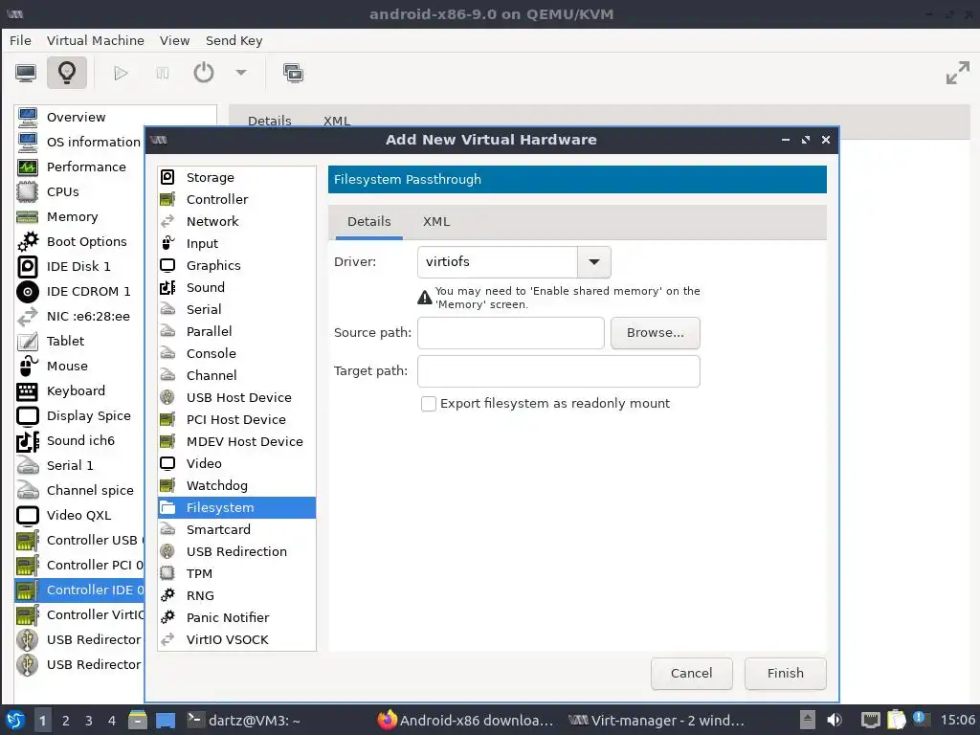Select IDE CDROM 1 device
This screenshot has width=980, height=735.
(79, 291)
